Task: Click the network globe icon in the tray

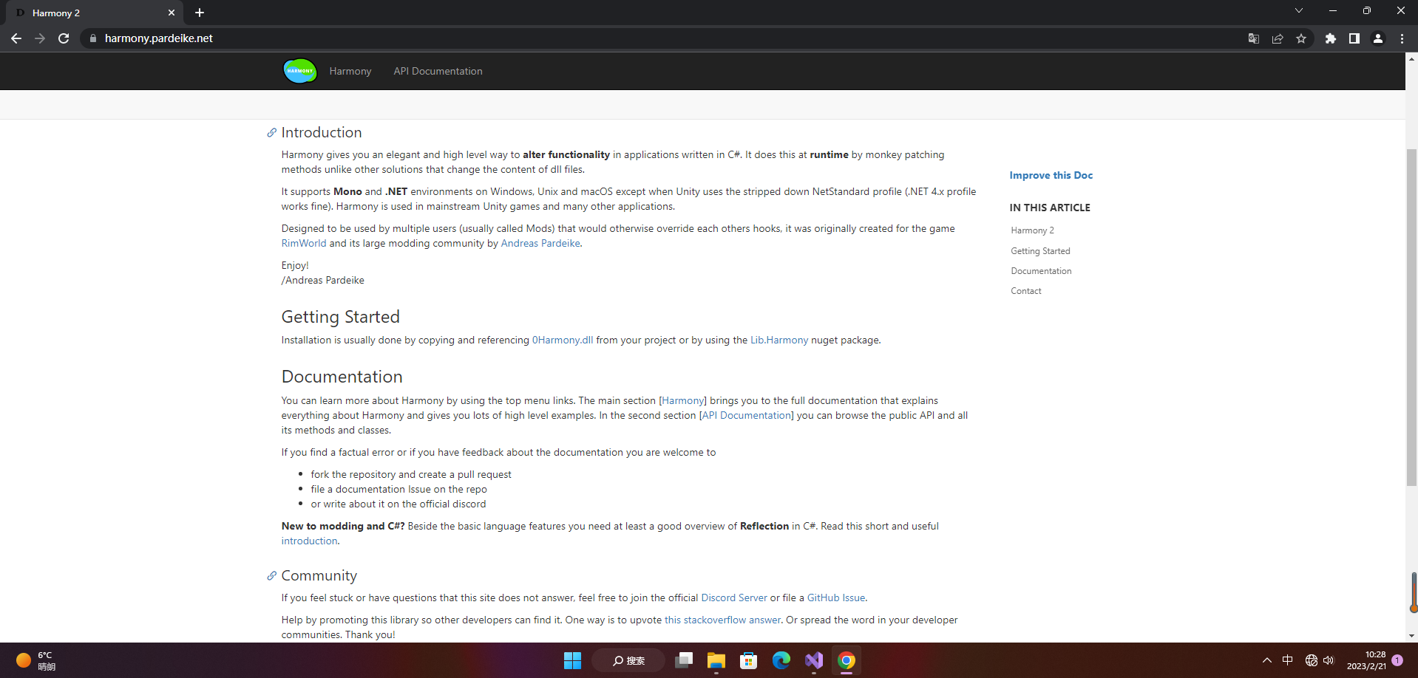Action: pyautogui.click(x=1311, y=660)
